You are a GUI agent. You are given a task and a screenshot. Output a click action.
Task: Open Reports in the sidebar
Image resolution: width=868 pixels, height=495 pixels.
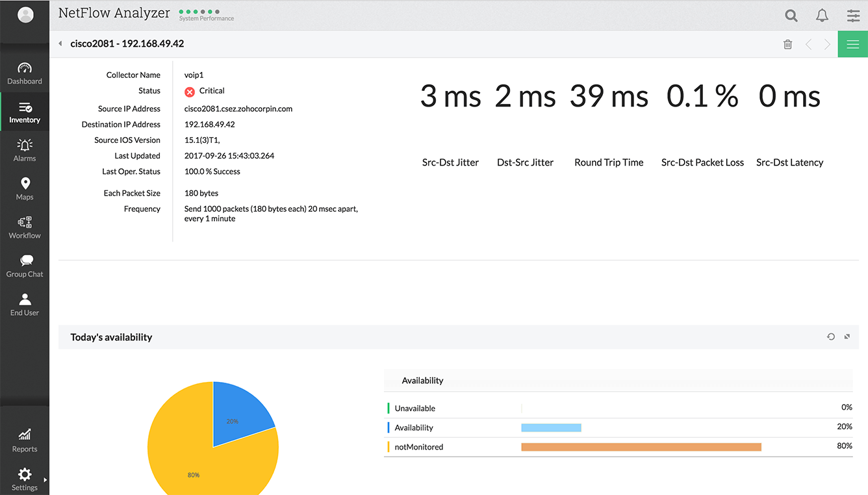[25, 440]
